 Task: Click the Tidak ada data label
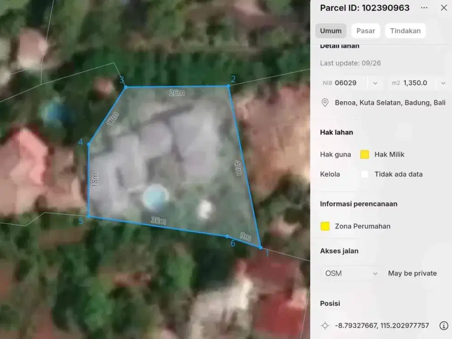[x=398, y=174]
